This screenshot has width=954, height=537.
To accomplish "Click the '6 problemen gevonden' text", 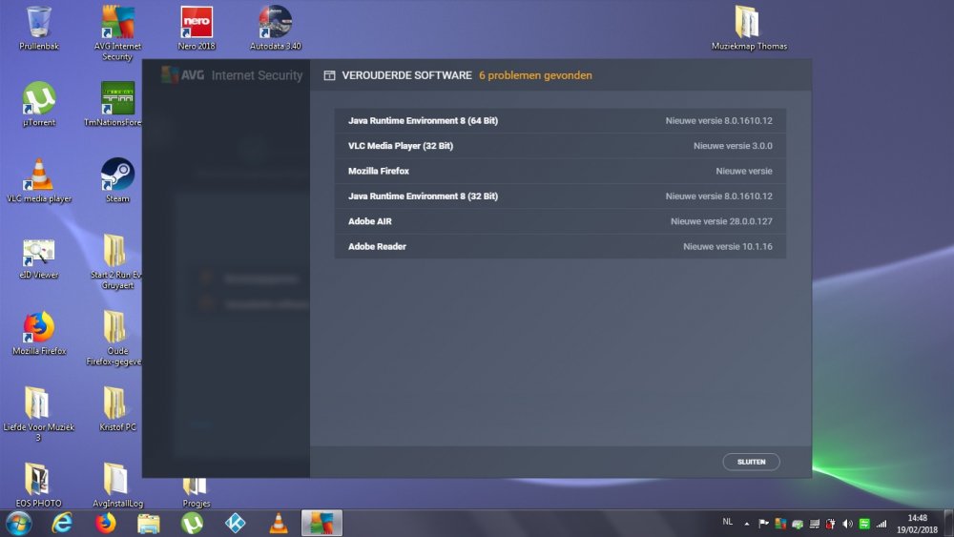I will pos(535,75).
